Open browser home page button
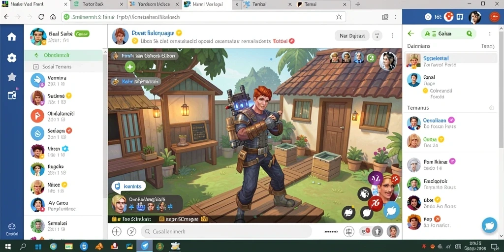This screenshot has height=252, width=504. coord(53,17)
